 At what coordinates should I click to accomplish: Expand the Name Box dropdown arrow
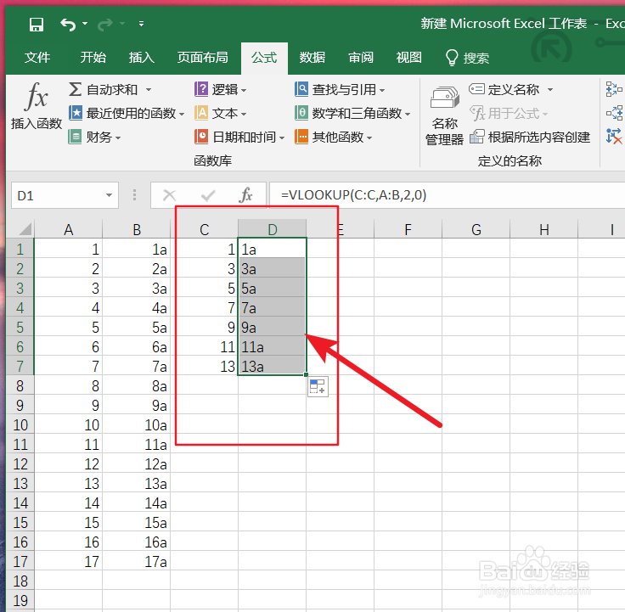click(110, 195)
